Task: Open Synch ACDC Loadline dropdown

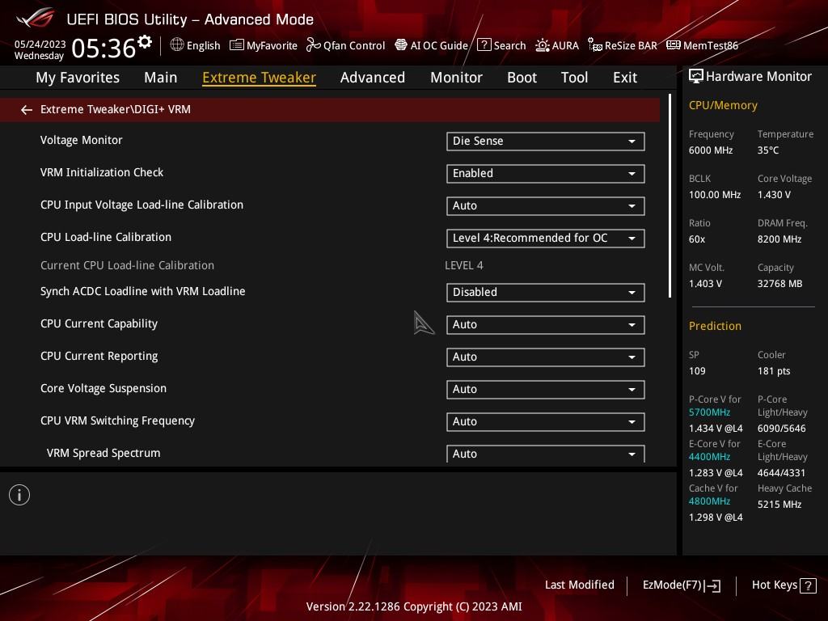Action: [x=546, y=292]
